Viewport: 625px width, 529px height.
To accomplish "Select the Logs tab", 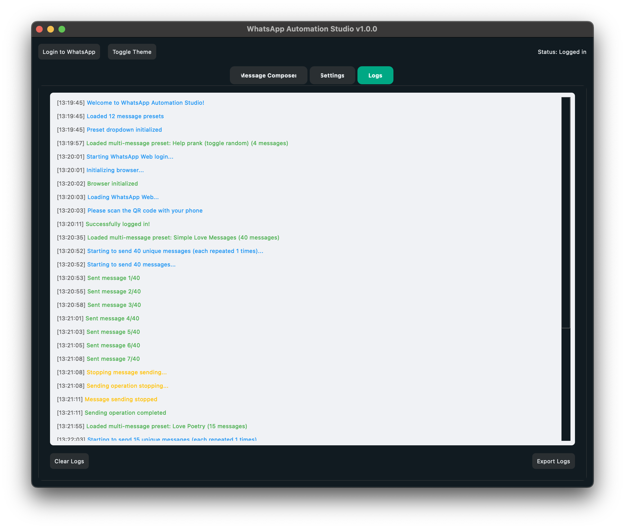I will [375, 75].
